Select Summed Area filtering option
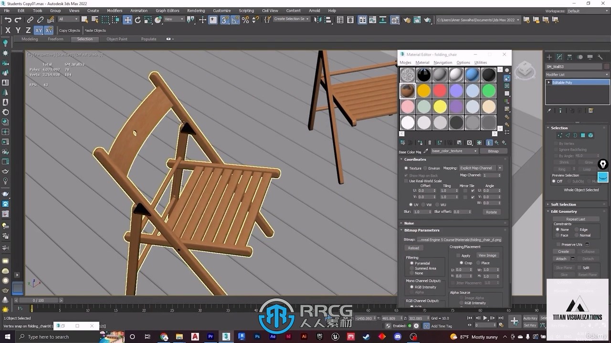 pos(412,268)
